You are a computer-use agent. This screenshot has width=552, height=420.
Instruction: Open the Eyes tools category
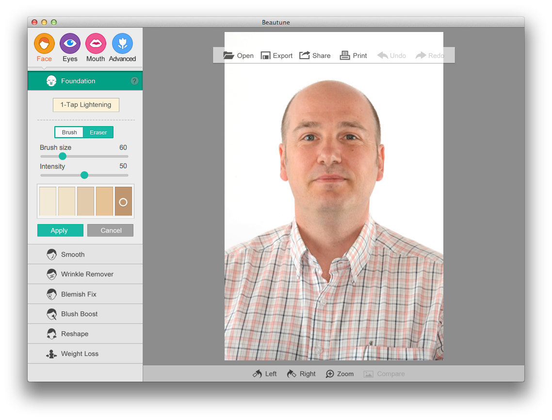pyautogui.click(x=70, y=44)
